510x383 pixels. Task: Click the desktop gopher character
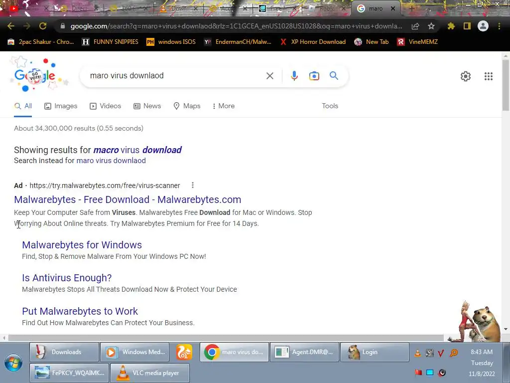(x=486, y=323)
